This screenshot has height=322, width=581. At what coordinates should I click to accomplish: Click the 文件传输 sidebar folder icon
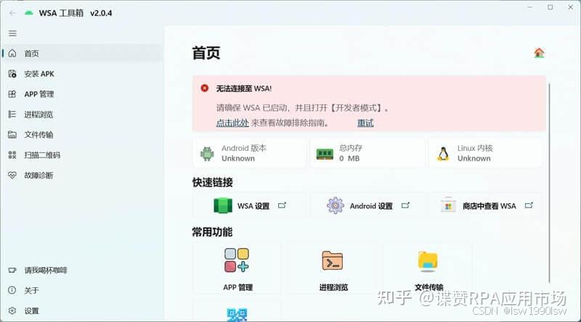(x=12, y=135)
